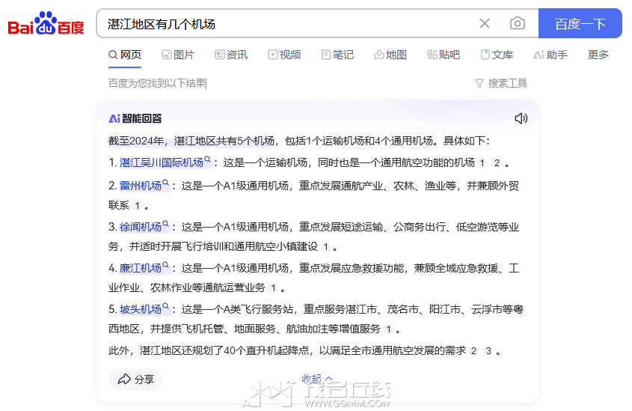
Task: Open the 笔记 tab
Action: [x=338, y=55]
